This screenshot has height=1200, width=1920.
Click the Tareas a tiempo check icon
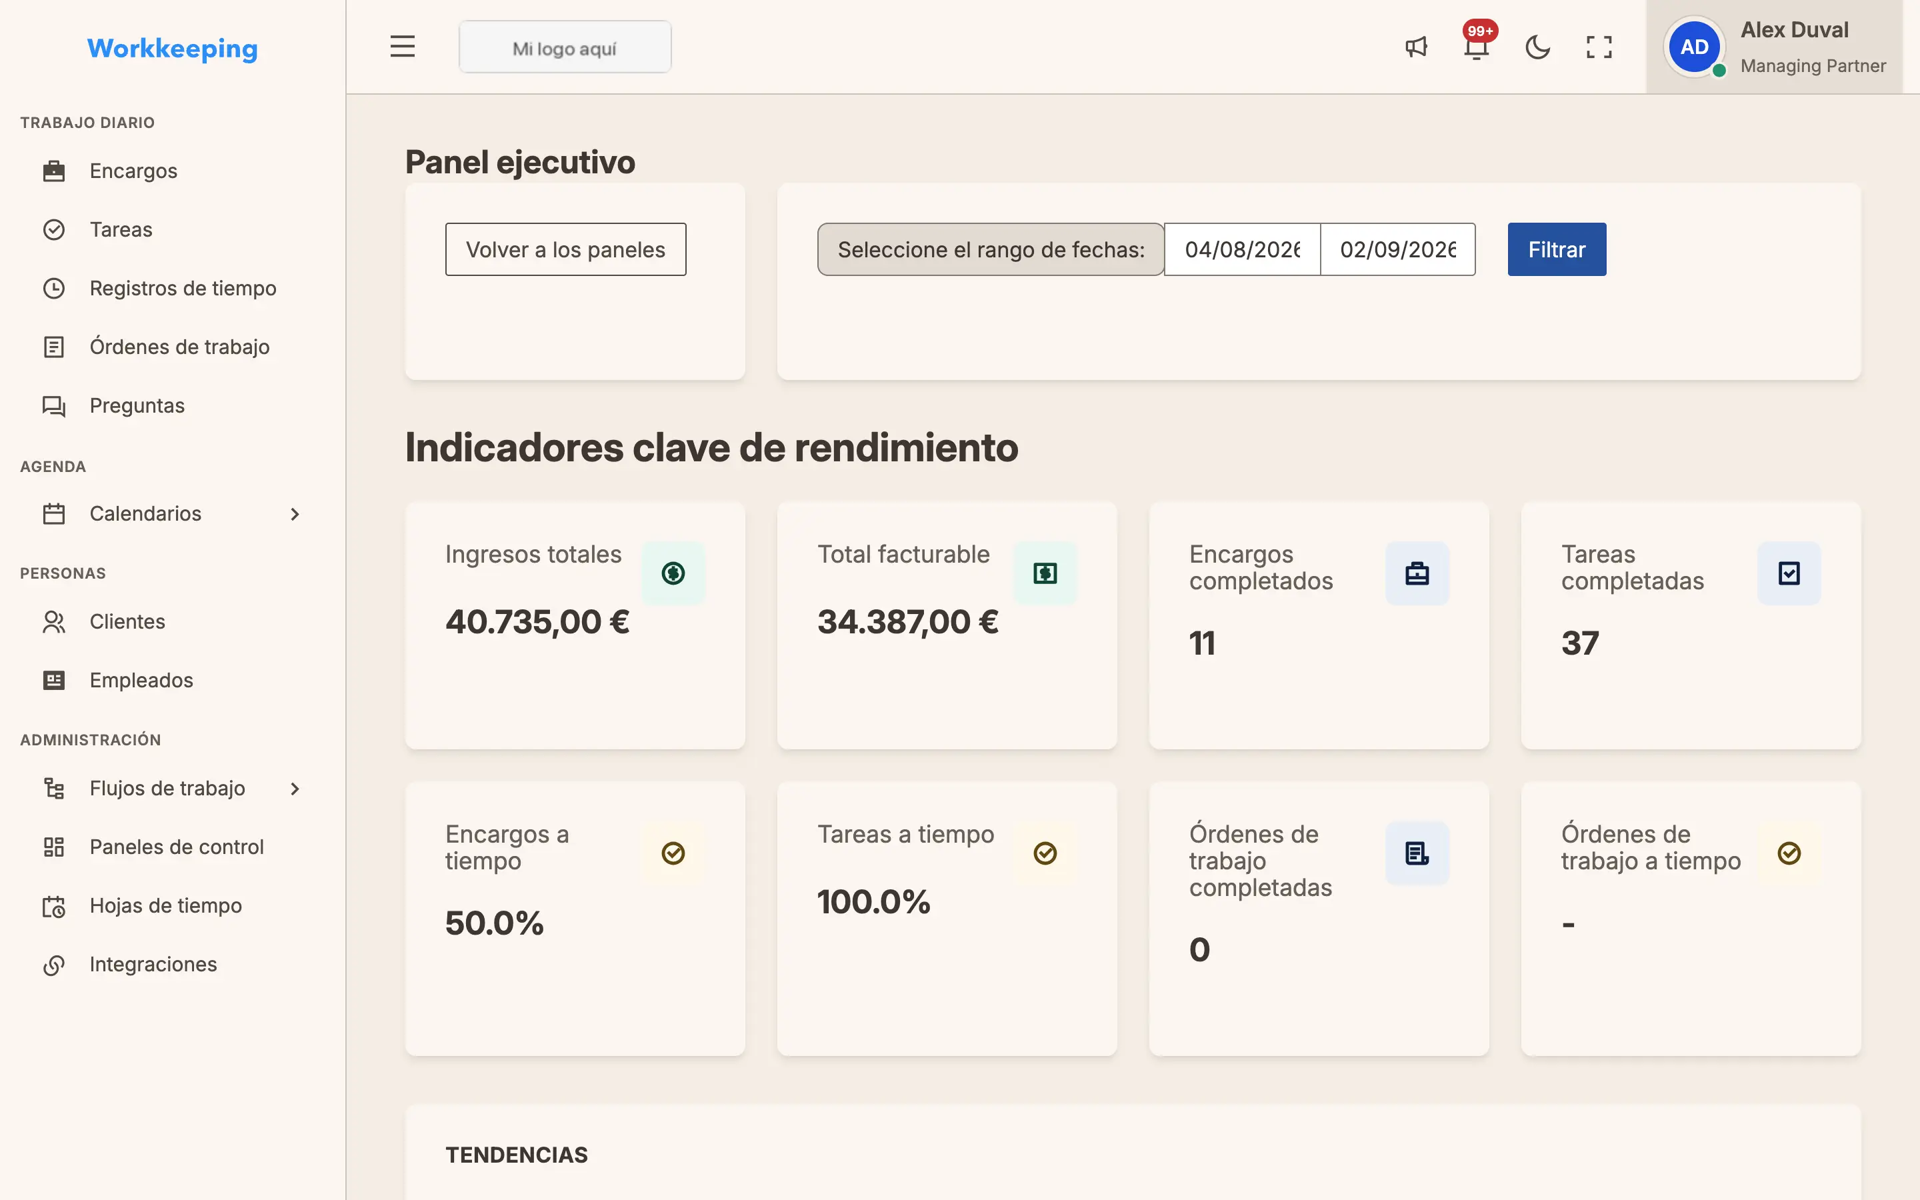pos(1045,853)
